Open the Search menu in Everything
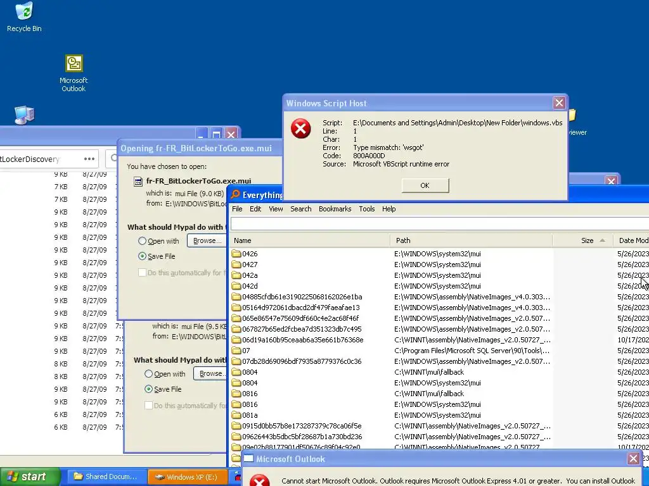The height and width of the screenshot is (486, 649). (301, 209)
